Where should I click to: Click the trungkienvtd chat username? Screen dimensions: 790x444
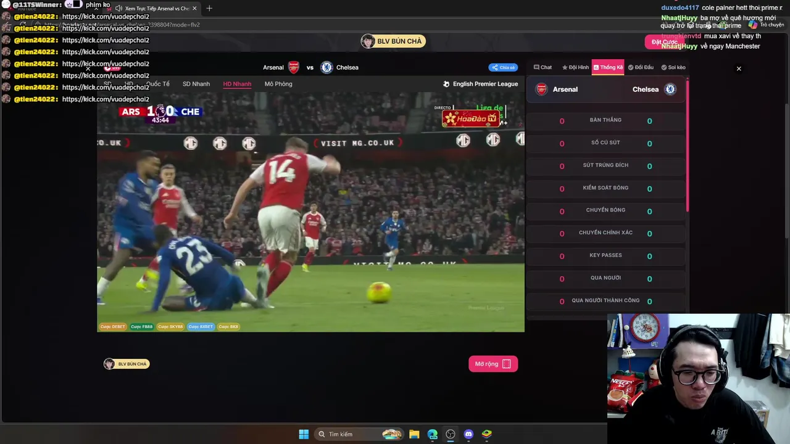point(681,36)
